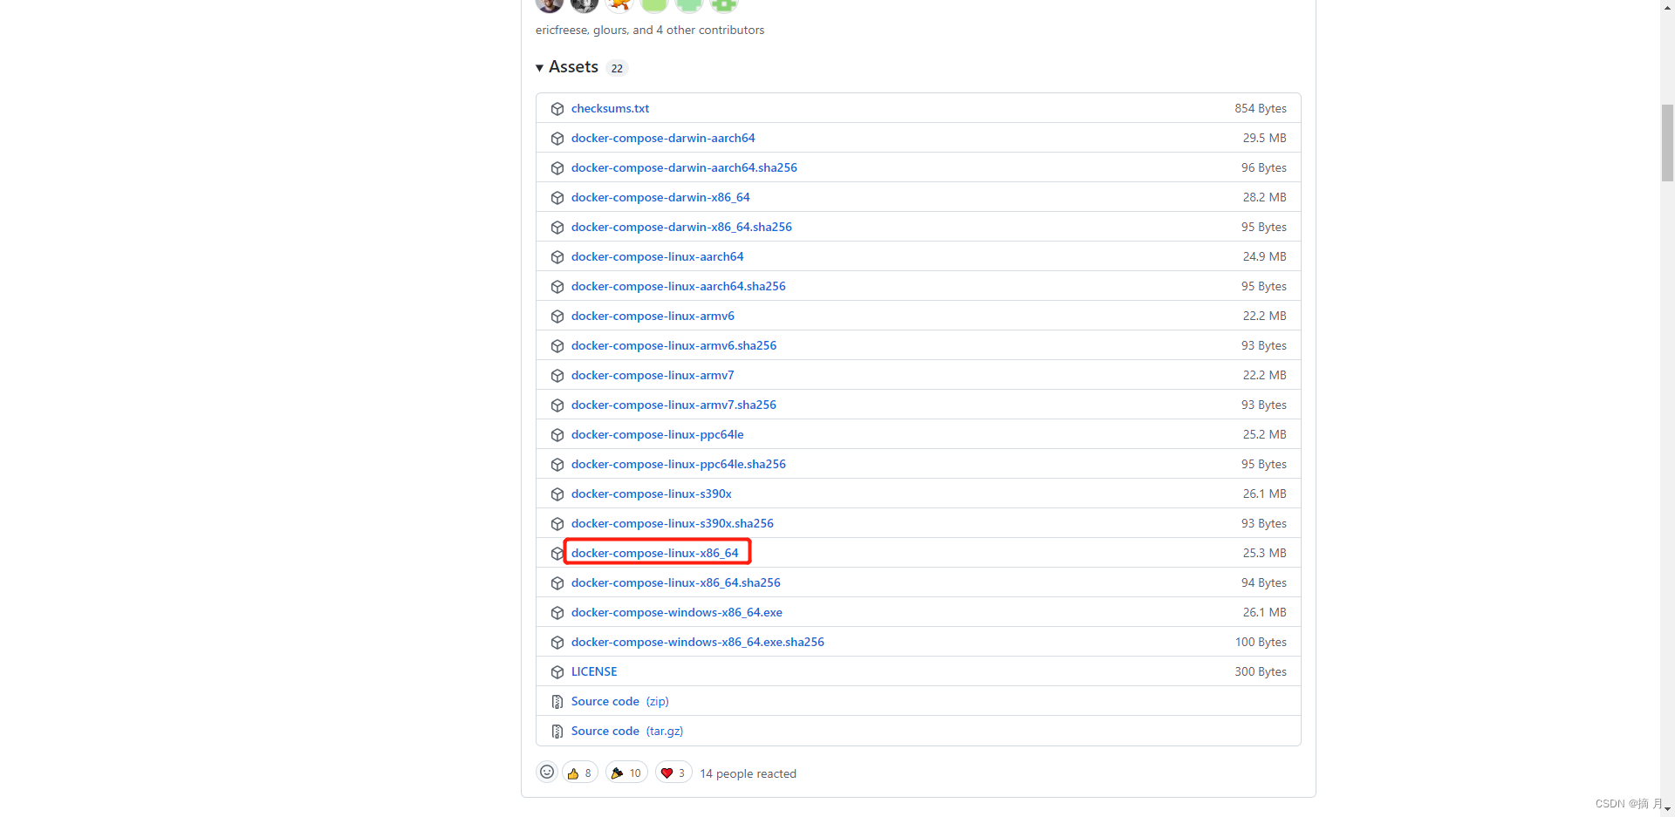Open docker-compose-linux-s390x.sha256 link

coord(672,523)
